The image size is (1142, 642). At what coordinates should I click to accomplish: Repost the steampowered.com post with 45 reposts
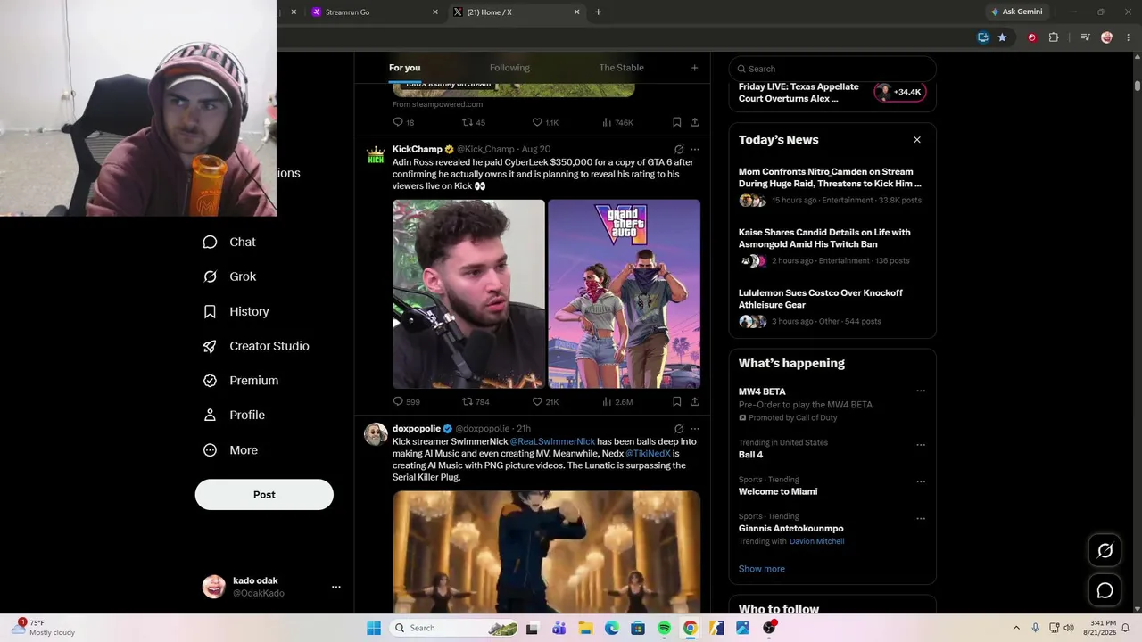tap(468, 122)
